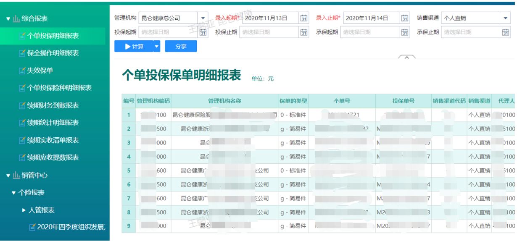This screenshot has height=241, width=517.
Task: Expand the 管理机构 dropdown list
Action: click(203, 18)
